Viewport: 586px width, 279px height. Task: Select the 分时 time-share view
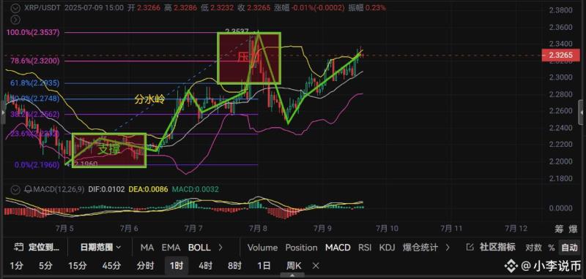[145, 266]
